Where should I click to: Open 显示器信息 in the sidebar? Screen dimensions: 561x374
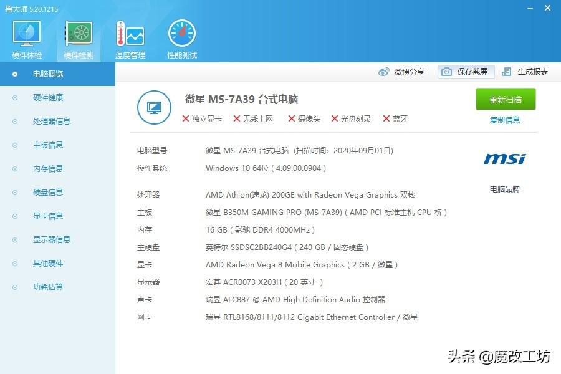point(57,239)
